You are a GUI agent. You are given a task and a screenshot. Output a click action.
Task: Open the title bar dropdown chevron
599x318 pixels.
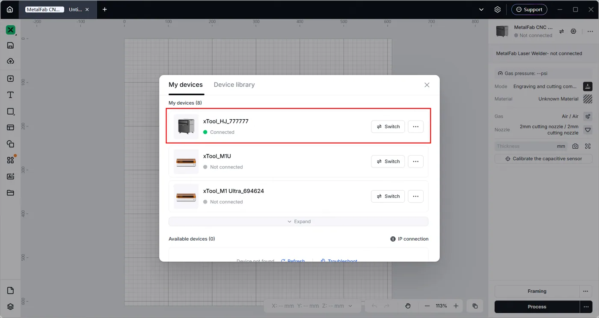point(481,9)
